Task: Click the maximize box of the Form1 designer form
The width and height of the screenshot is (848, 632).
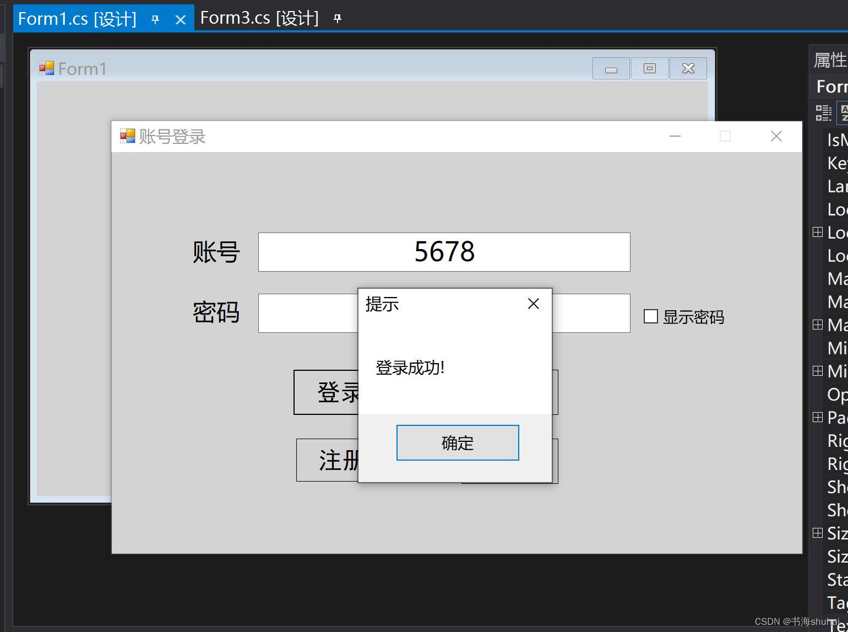Action: pyautogui.click(x=650, y=69)
